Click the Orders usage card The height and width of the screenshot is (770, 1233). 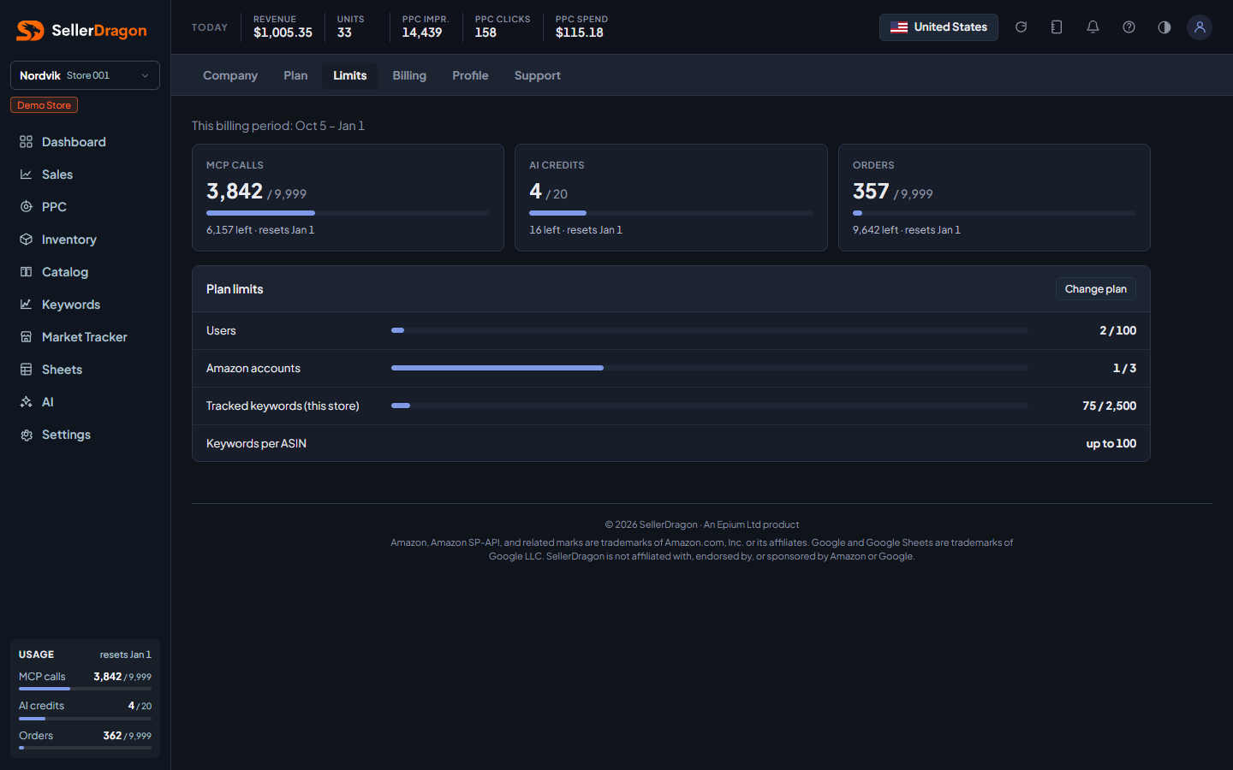(994, 198)
